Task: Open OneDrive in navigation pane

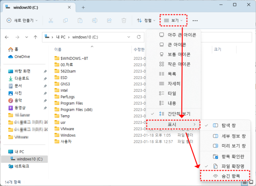Action: (x=19, y=57)
